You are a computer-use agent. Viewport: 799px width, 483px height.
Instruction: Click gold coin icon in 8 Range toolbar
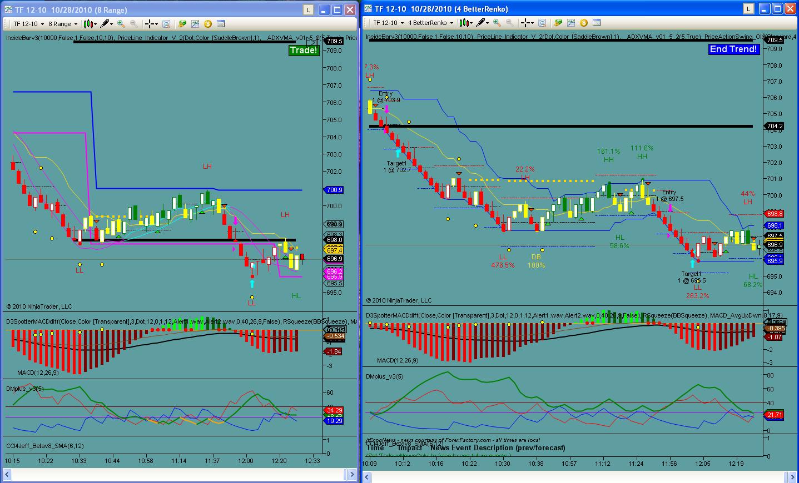coord(208,24)
